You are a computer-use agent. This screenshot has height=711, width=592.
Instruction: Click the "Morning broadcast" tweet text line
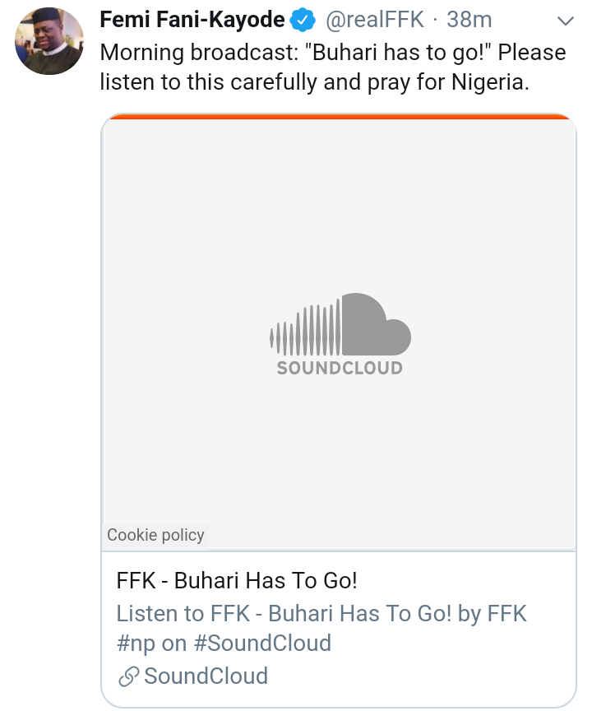[332, 52]
